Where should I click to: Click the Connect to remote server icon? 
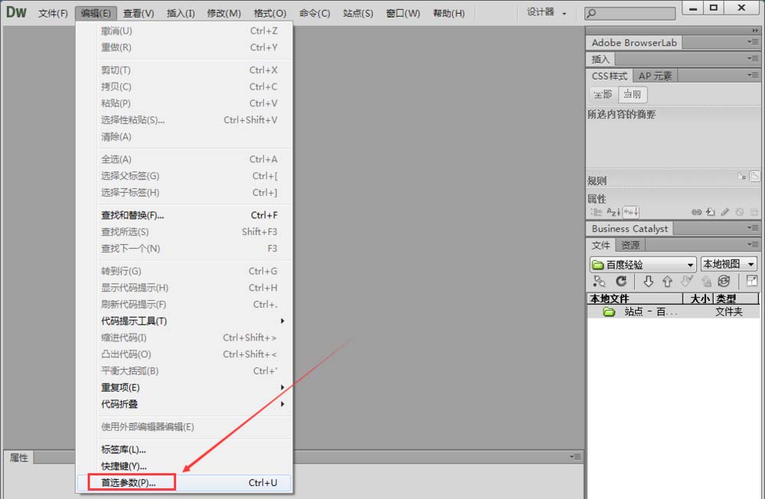pos(599,282)
